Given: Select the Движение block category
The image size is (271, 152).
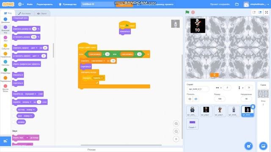Looking at the screenshot, I should (6, 20).
